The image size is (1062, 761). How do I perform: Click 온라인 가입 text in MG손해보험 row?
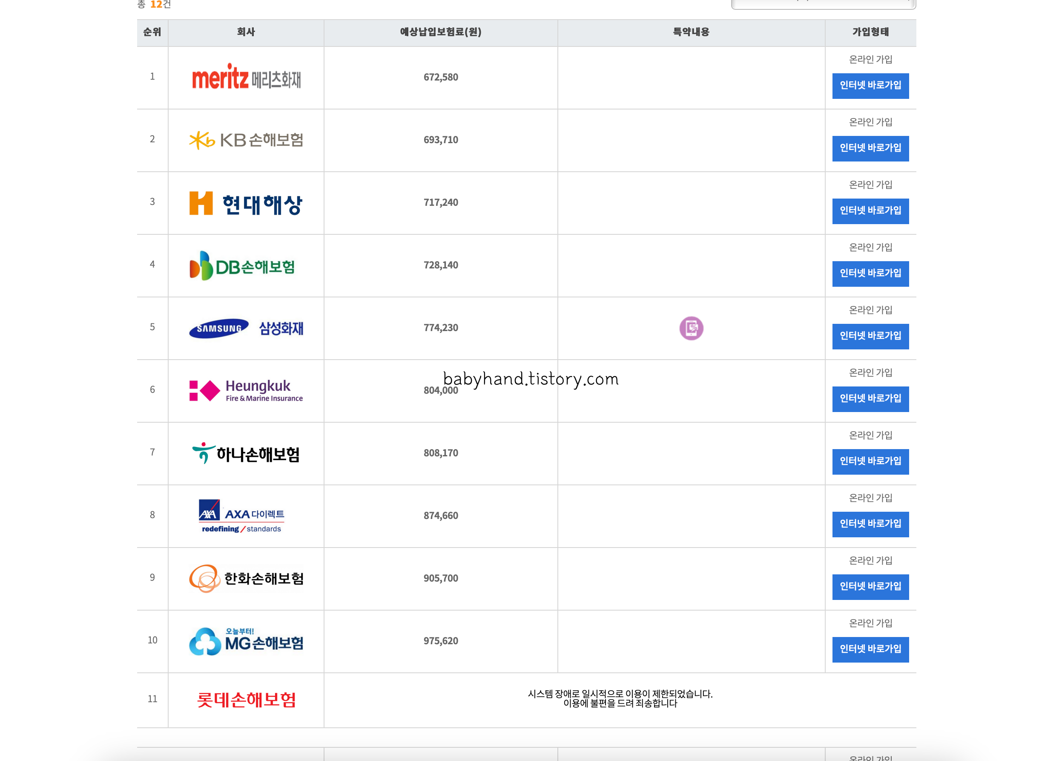point(870,623)
